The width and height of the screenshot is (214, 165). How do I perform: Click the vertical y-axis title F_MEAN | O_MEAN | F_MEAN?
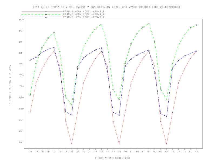click(10, 85)
